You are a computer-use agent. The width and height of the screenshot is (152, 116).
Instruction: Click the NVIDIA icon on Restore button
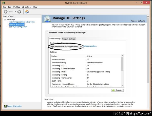pos(113,90)
